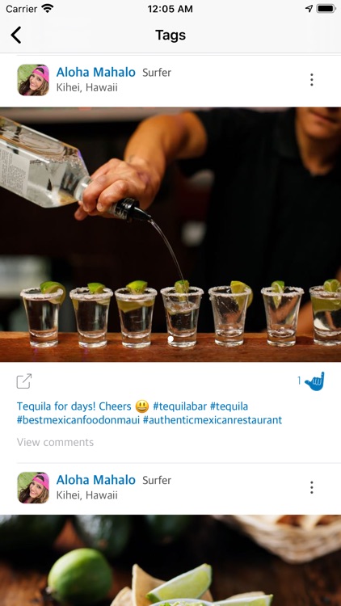Open the tequila shots photo
The height and width of the screenshot is (606, 341).
click(170, 234)
